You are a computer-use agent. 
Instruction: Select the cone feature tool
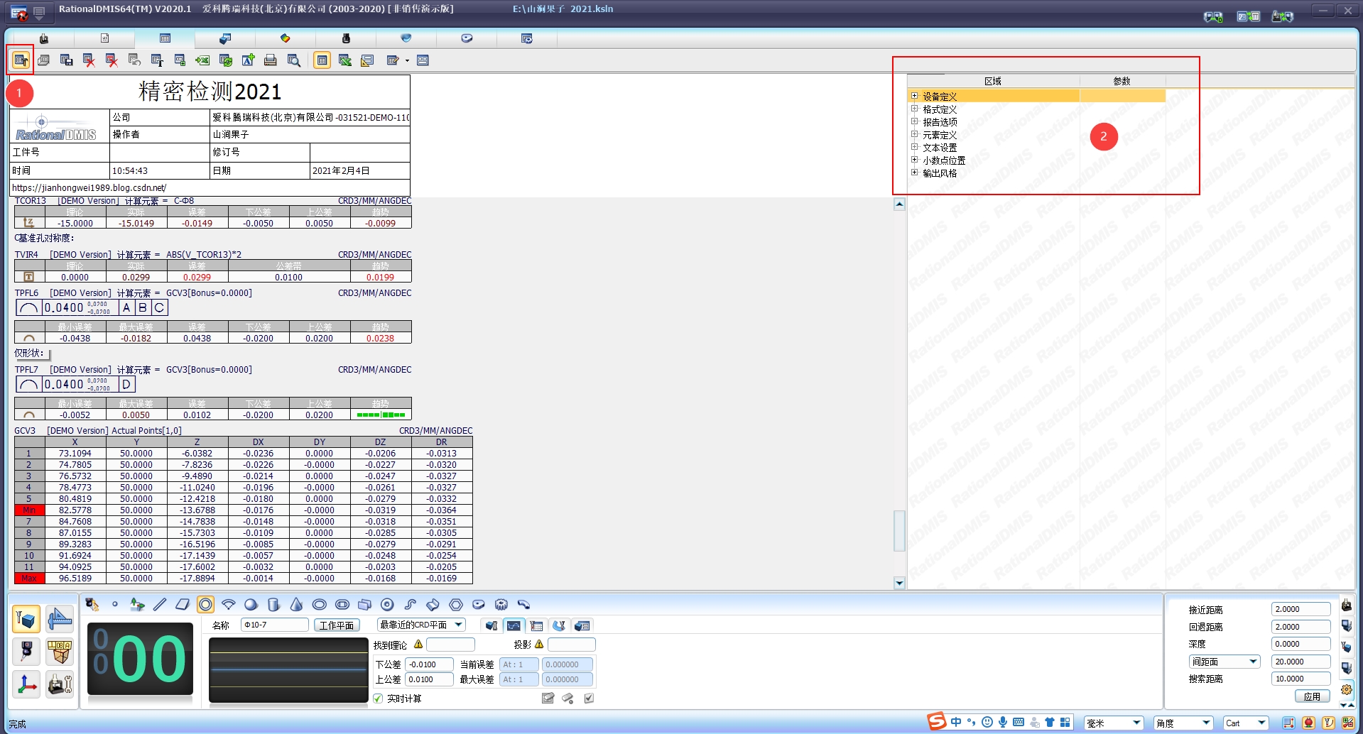pos(296,604)
